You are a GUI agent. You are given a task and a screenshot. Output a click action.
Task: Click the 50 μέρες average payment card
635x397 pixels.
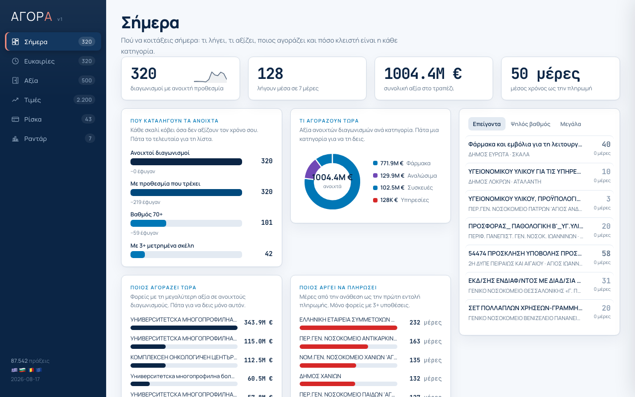[x=561, y=78]
